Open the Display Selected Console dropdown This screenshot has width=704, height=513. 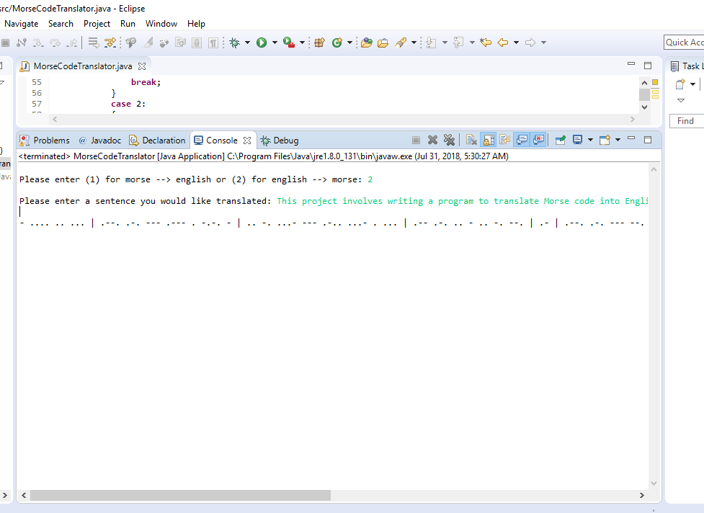tap(590, 140)
